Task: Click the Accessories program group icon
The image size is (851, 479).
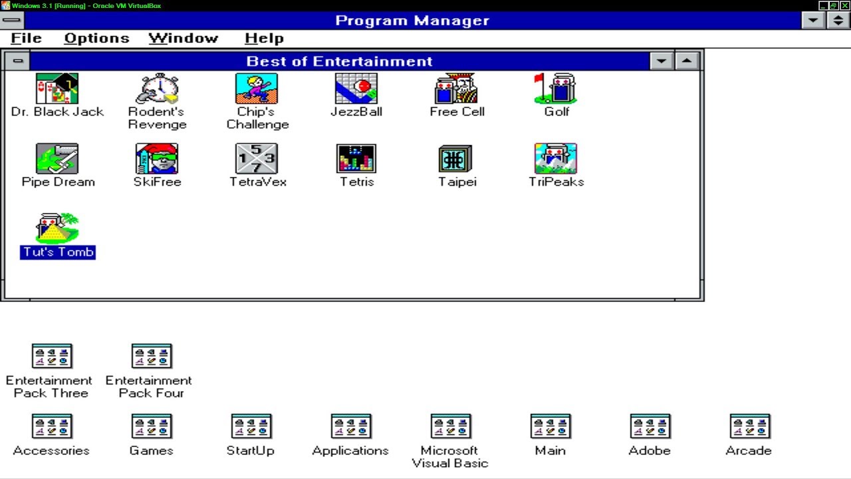Action: 52,426
